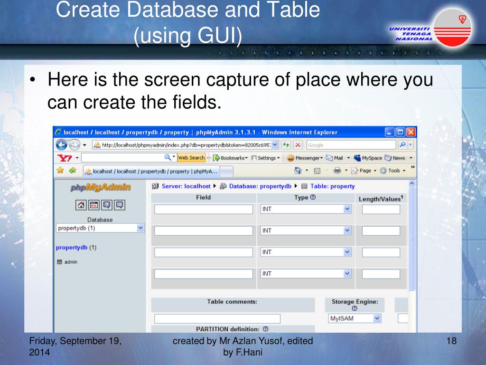Open help icon under Storage Engine
Viewport: 486px width, 365px height.
click(x=355, y=308)
